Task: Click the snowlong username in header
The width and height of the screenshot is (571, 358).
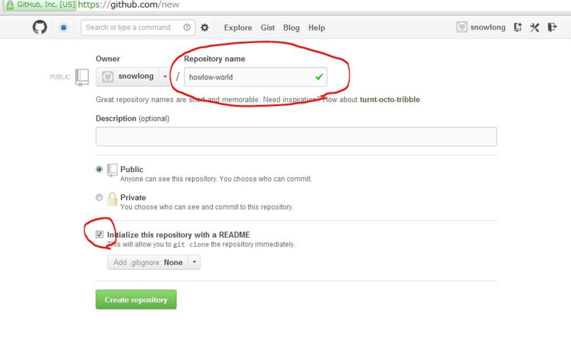Action: (487, 27)
